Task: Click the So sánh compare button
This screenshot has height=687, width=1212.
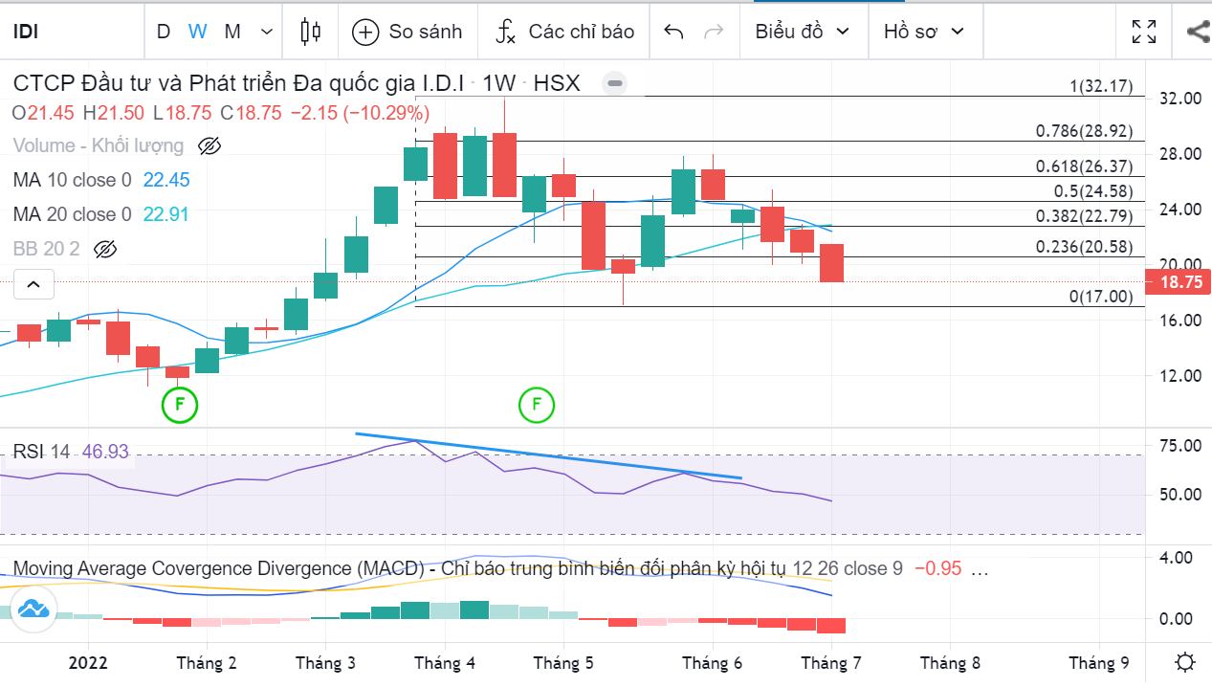Action: (407, 32)
